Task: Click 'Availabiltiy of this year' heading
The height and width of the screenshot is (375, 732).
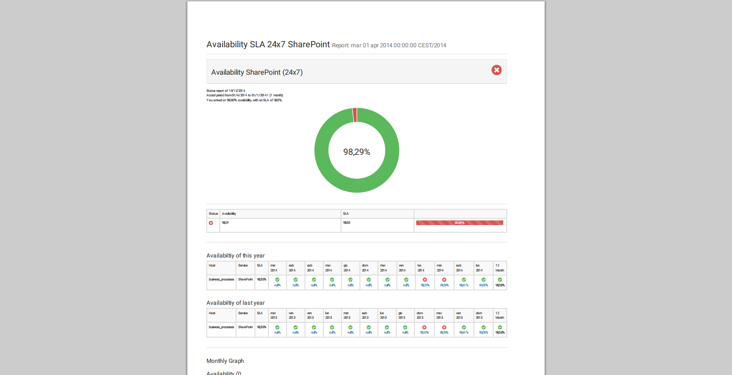Action: (236, 256)
